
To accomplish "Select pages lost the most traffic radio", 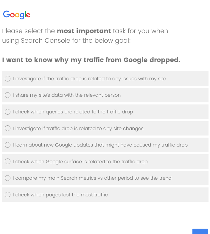I will tap(8, 195).
